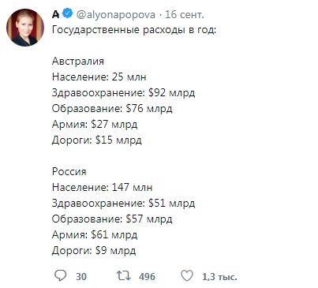Click the heading "Государственные расходы в год:"
318x288 pixels.
pyautogui.click(x=134, y=30)
